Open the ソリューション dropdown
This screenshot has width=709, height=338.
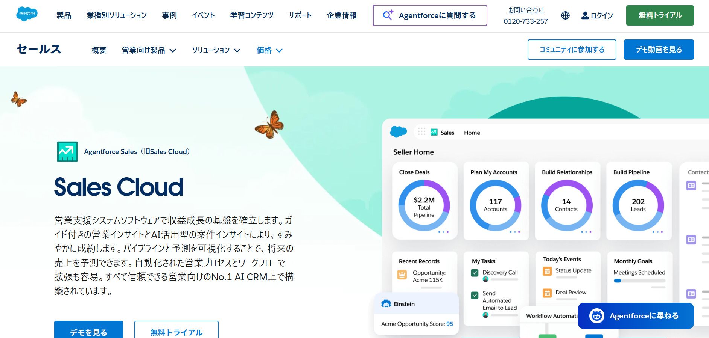coord(216,50)
